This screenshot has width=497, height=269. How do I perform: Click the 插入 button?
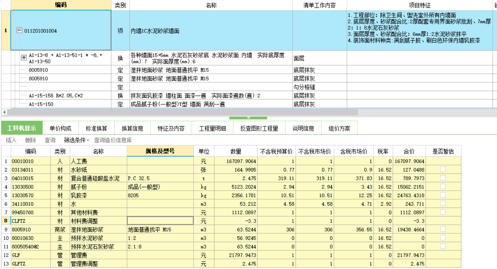click(11, 140)
